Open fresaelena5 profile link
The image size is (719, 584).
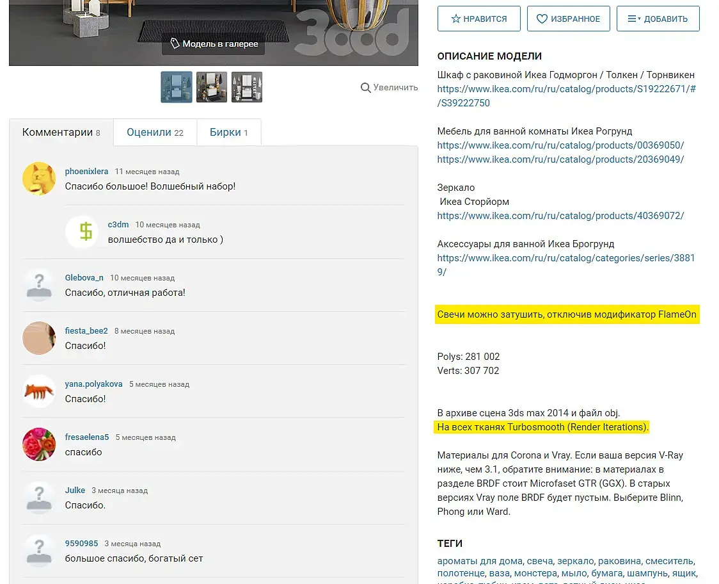[x=87, y=437]
